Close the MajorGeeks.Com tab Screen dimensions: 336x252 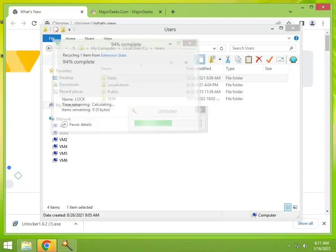click(160, 12)
